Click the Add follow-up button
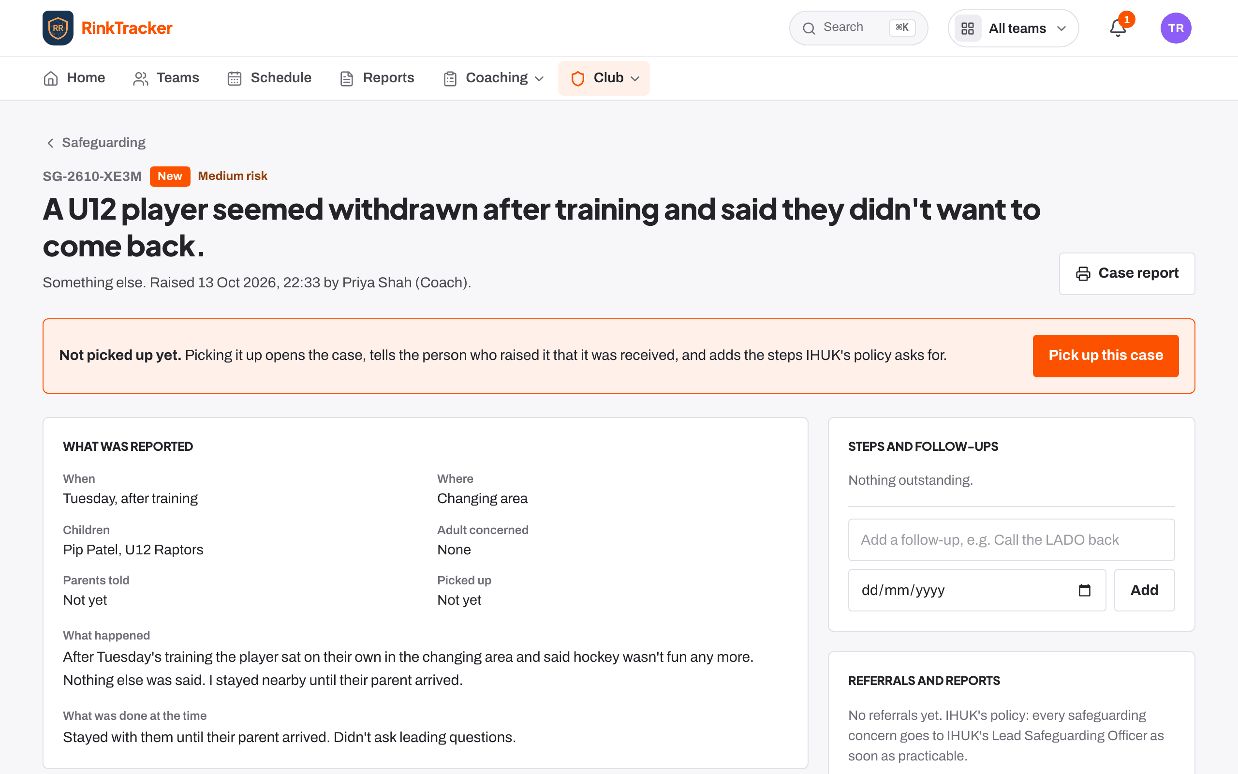The width and height of the screenshot is (1238, 774). 1144,590
